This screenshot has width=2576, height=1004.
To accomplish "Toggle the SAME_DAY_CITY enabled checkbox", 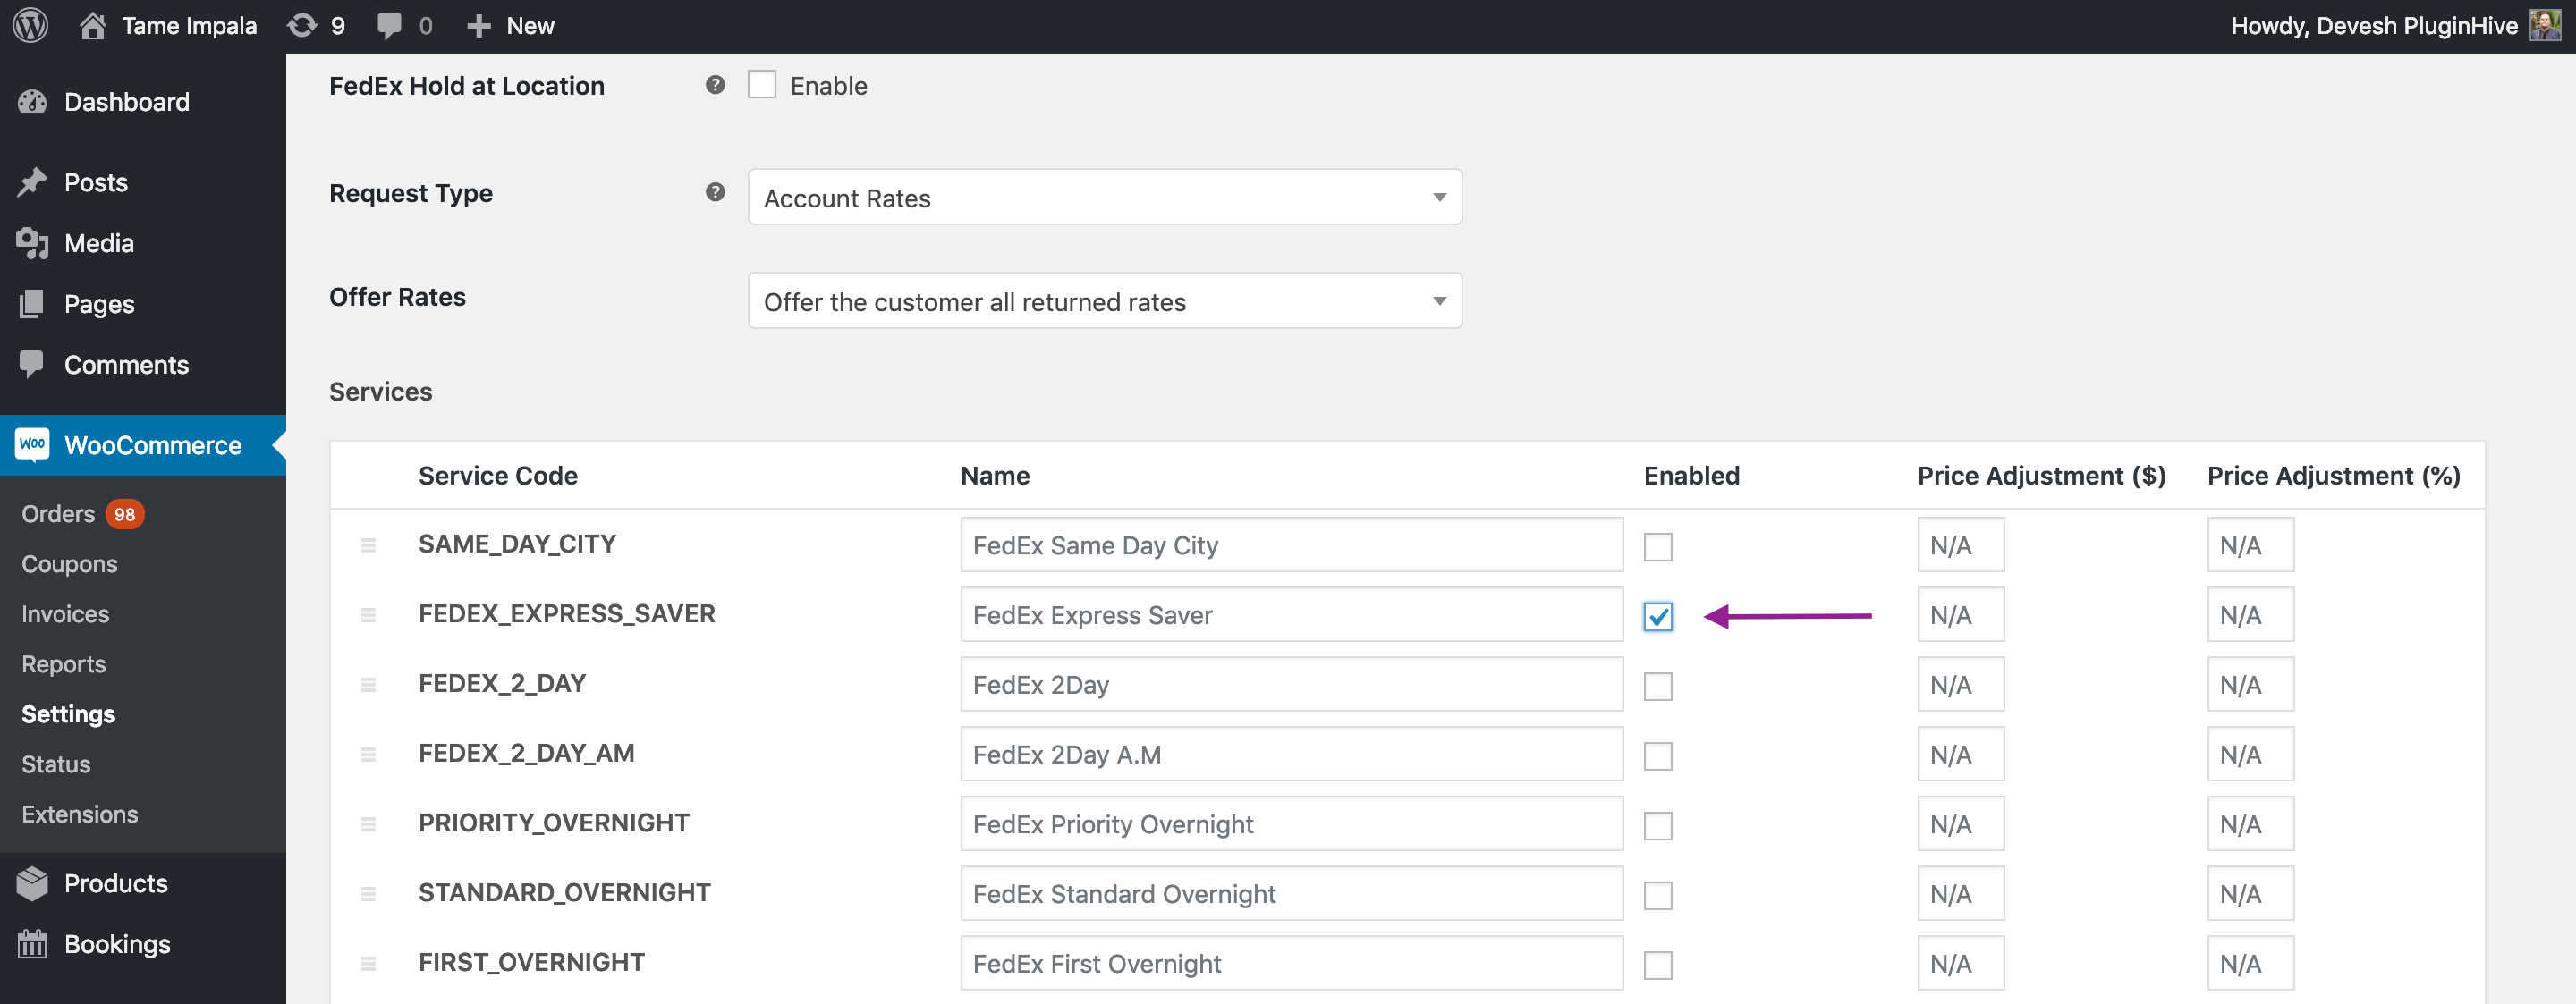I will (x=1657, y=545).
